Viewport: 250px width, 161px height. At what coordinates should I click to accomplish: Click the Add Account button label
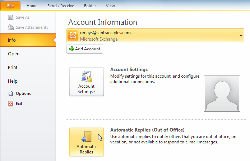[x=88, y=49]
